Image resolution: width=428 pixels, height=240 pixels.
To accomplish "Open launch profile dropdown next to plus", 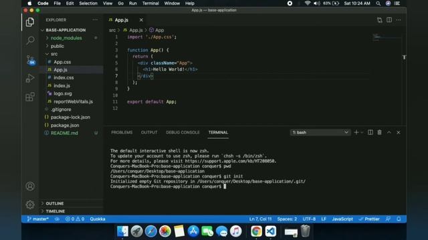I will 362,133.
